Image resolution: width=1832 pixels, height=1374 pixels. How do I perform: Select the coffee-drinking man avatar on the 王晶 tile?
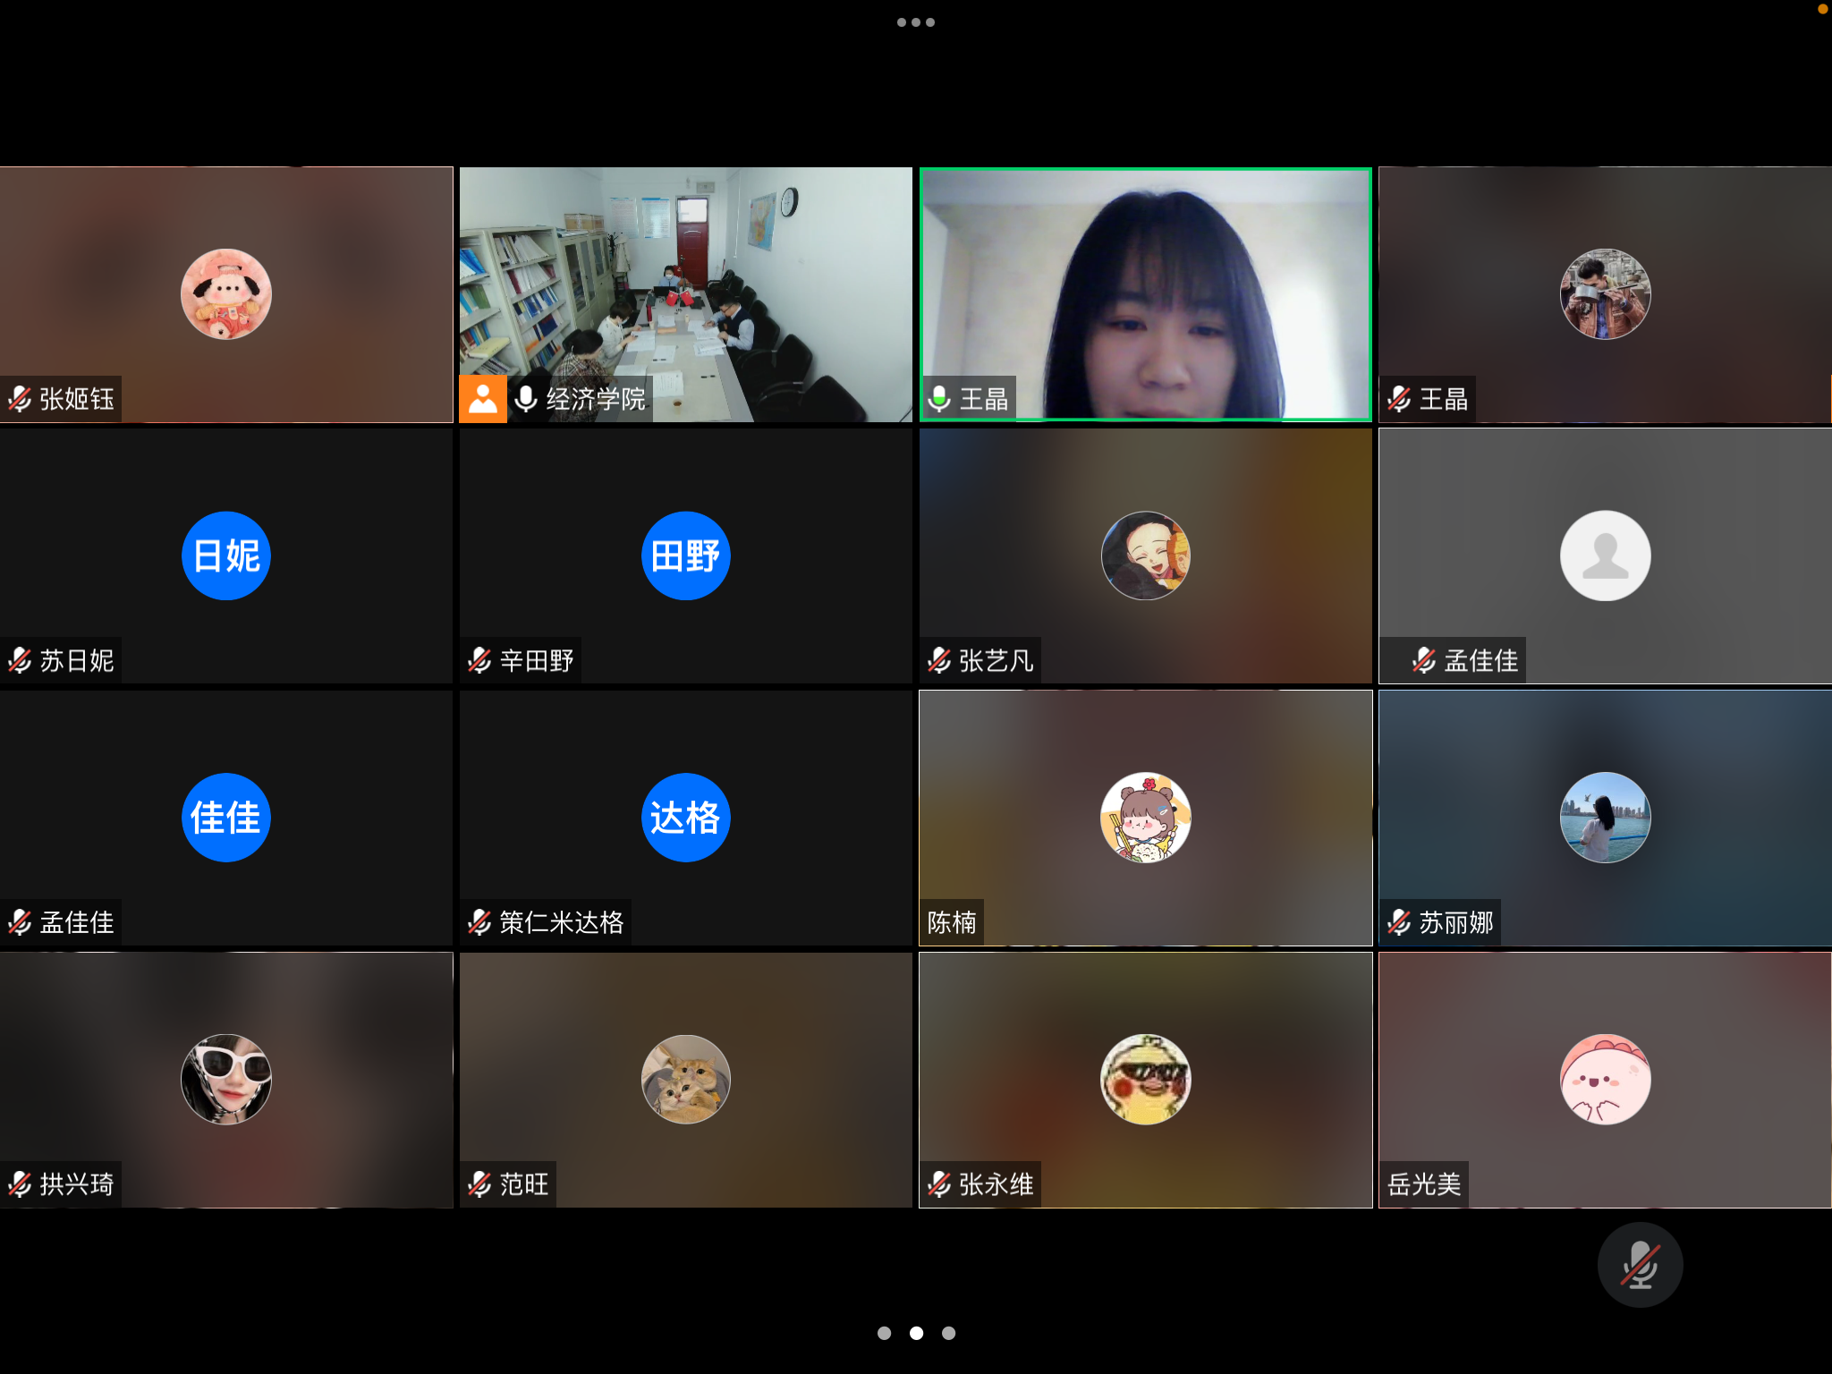[x=1606, y=294]
